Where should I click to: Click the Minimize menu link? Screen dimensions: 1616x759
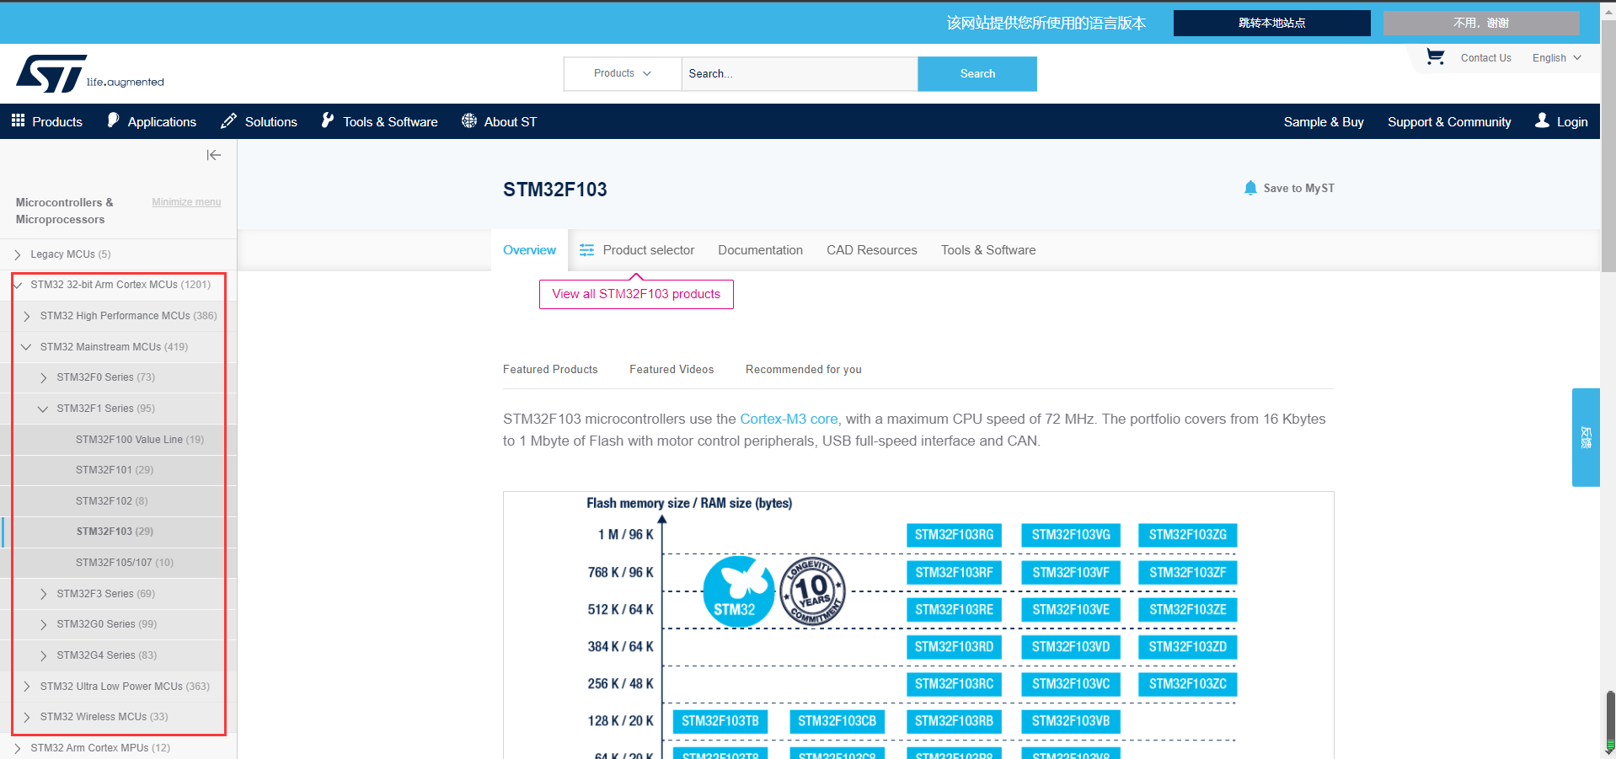(x=186, y=202)
